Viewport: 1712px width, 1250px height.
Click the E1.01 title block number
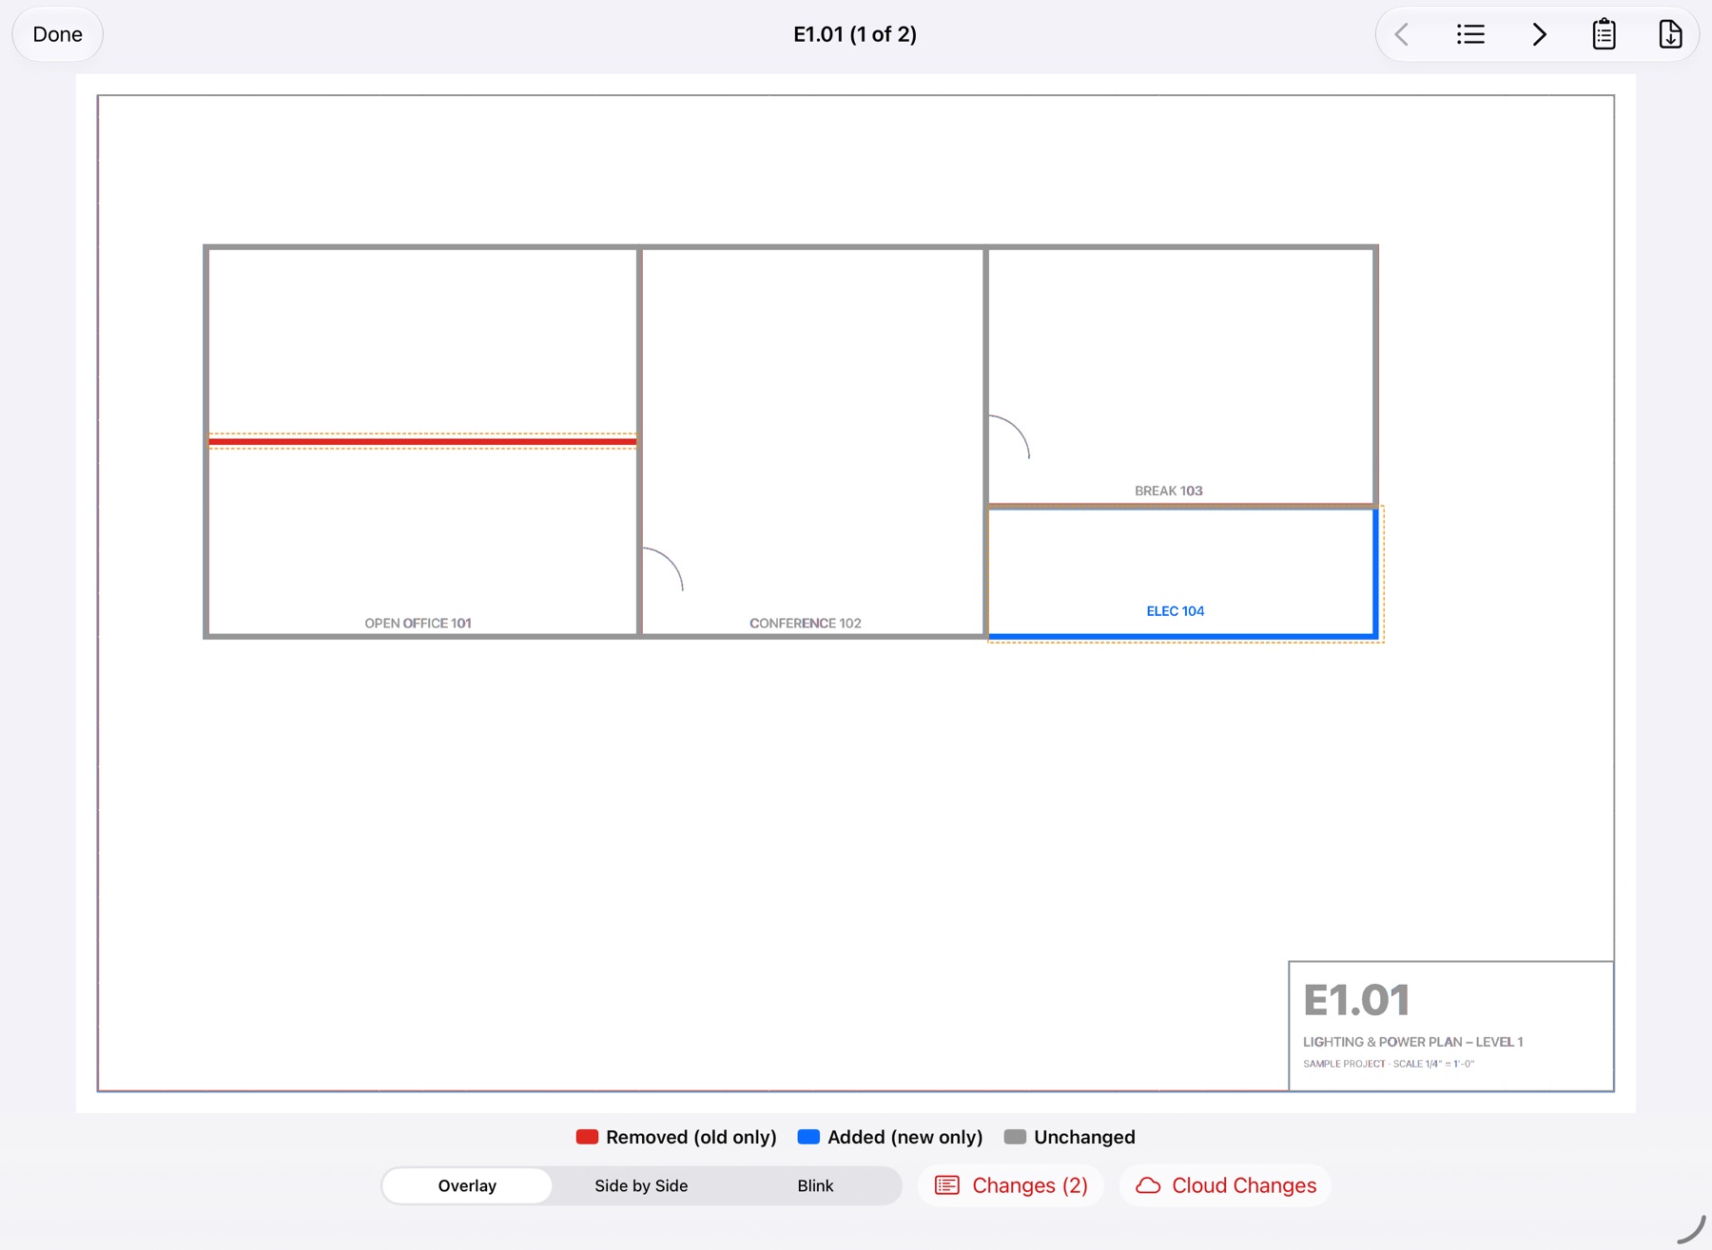pos(1356,1000)
